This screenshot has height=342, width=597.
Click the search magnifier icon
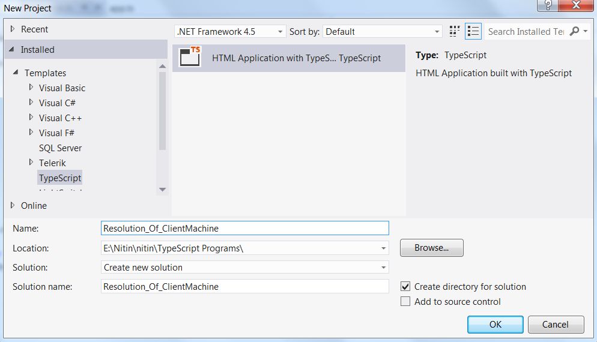[574, 31]
